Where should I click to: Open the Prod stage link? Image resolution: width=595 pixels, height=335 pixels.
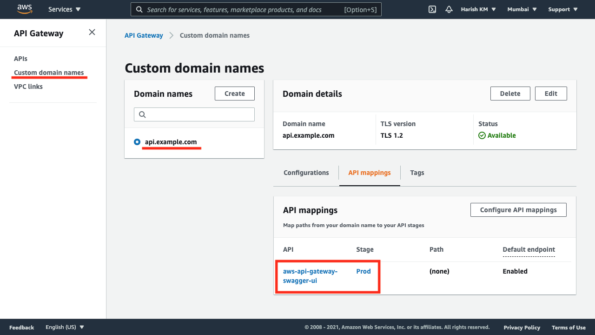coord(364,271)
